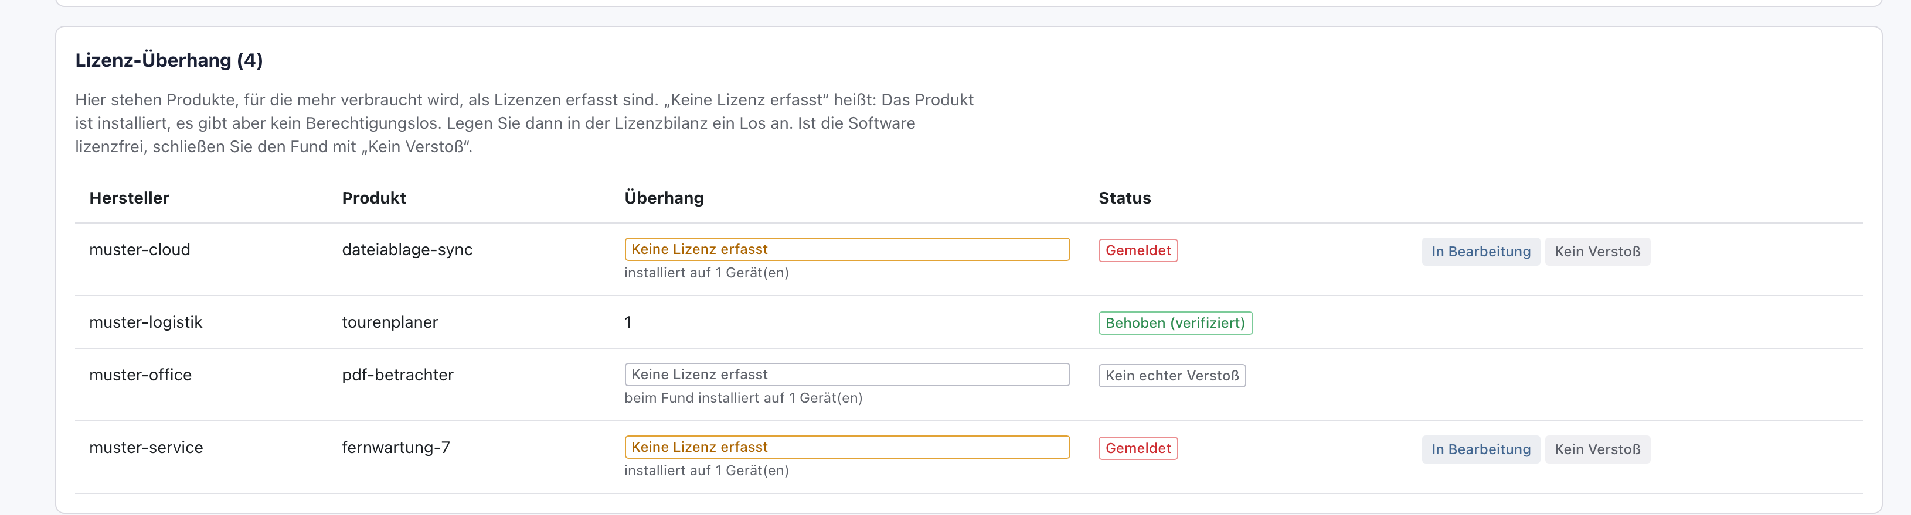This screenshot has height=515, width=1911.
Task: Click Keine Lizenz erfasst badge for pdf-betrachter
Action: pos(847,374)
